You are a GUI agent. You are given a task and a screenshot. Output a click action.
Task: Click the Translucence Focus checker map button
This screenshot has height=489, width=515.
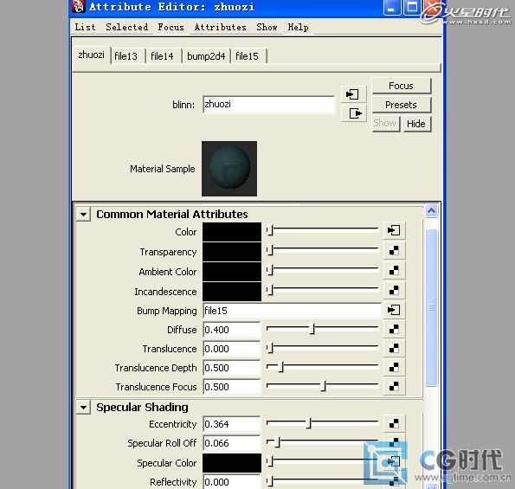pos(394,386)
